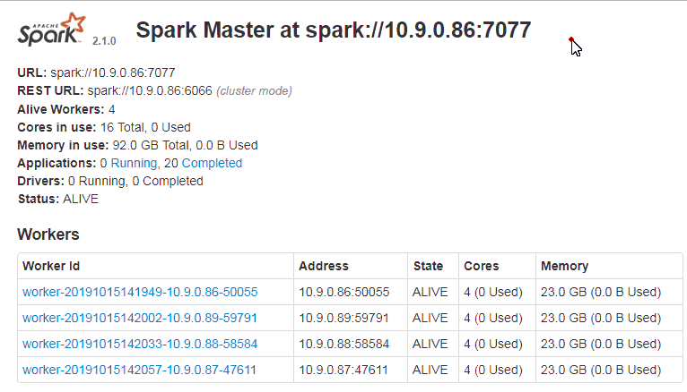Click the Spark Master page title
Image resolution: width=687 pixels, height=392 pixels.
point(334,30)
